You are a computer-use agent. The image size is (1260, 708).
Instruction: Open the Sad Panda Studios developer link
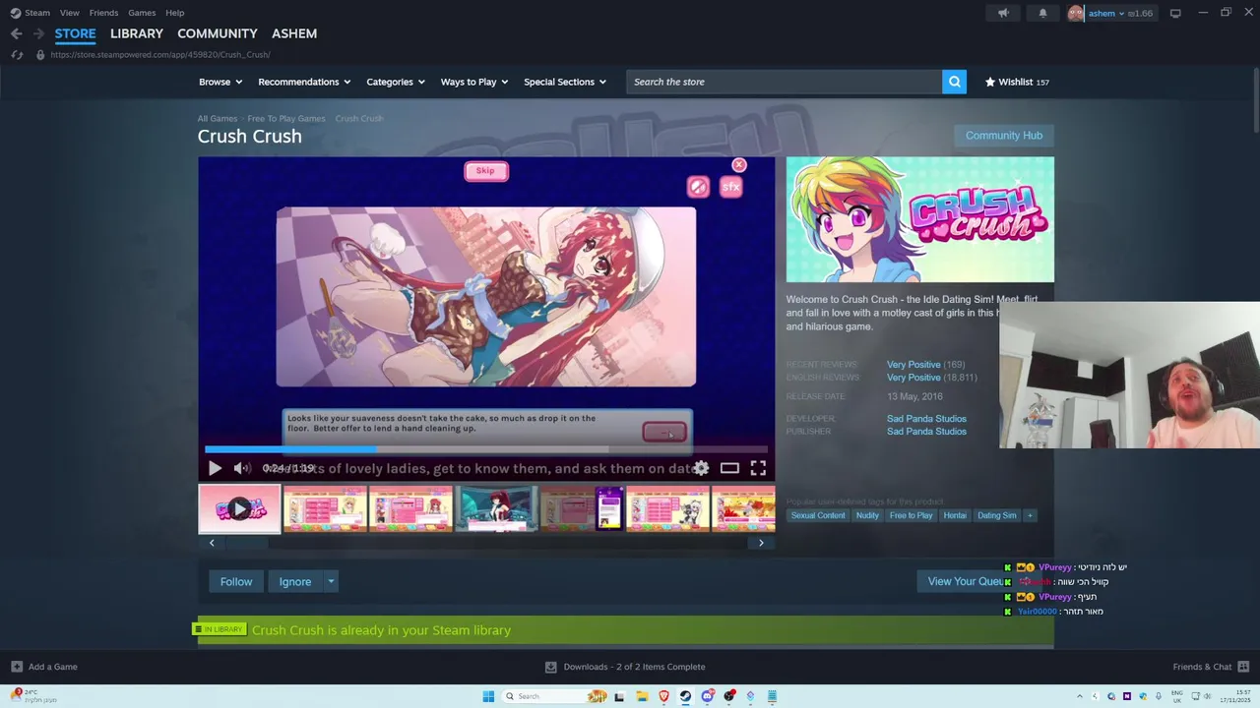926,419
